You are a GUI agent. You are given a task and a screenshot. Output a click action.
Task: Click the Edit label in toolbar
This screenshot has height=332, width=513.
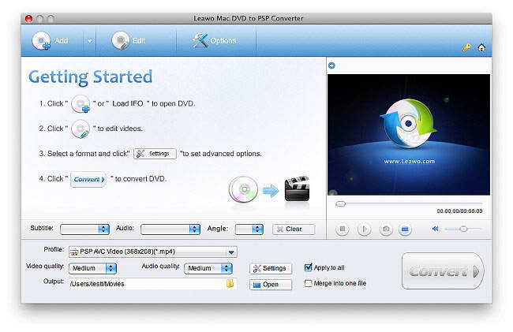(139, 41)
